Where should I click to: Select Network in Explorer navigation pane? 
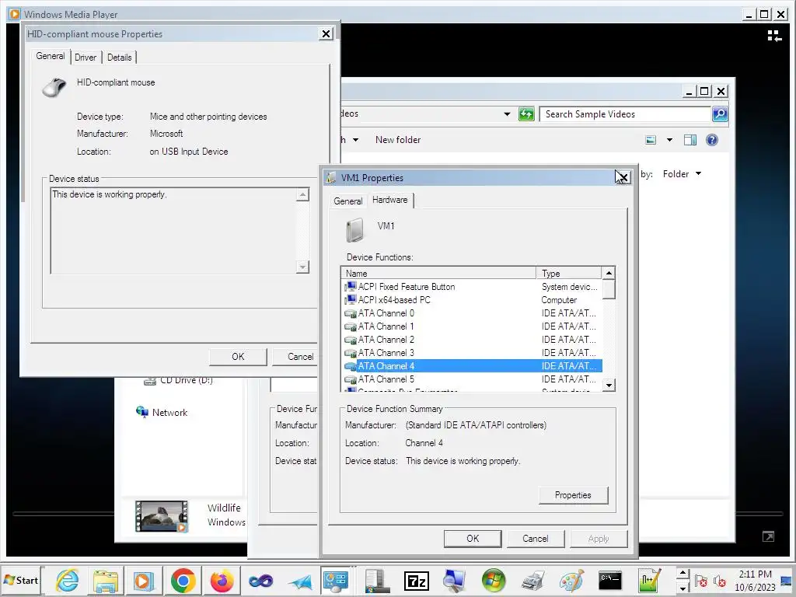coord(162,412)
